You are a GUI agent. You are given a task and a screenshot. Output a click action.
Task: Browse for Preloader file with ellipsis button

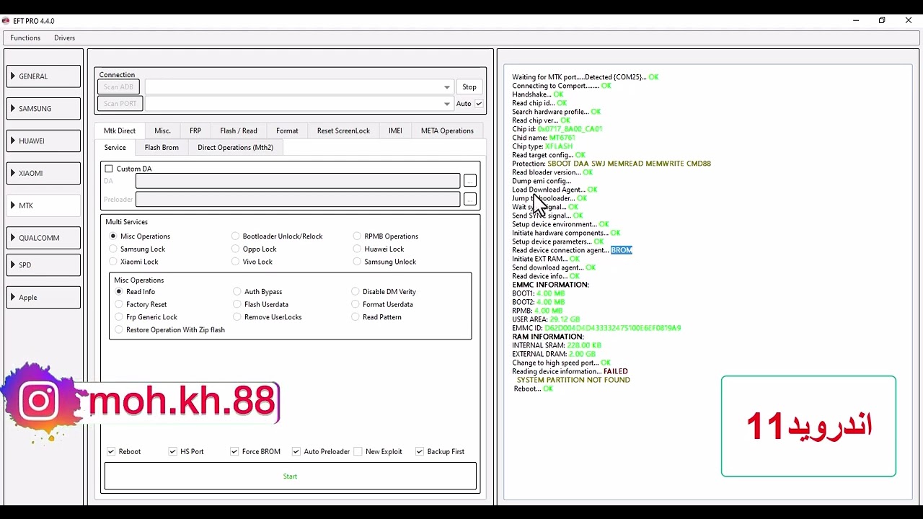coord(469,199)
